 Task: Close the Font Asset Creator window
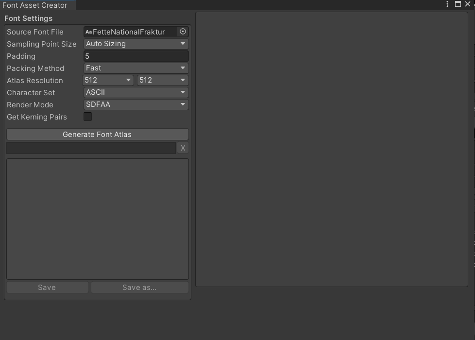click(x=467, y=4)
